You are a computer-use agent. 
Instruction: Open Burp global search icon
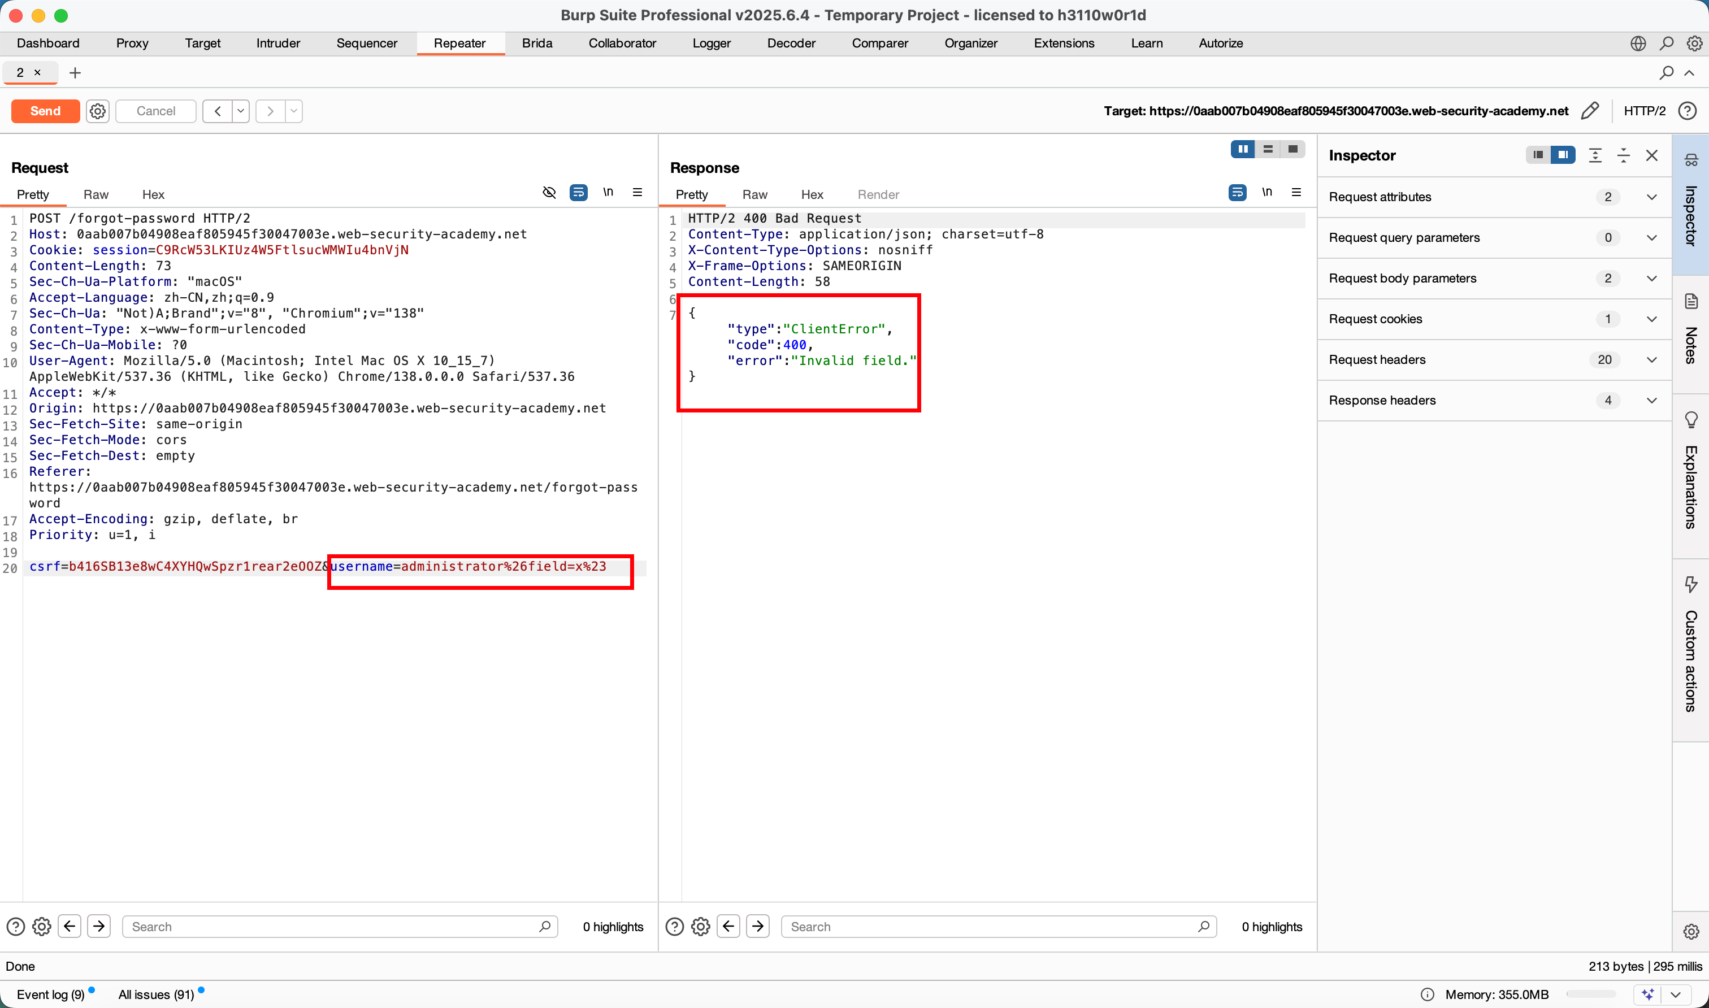click(1666, 44)
